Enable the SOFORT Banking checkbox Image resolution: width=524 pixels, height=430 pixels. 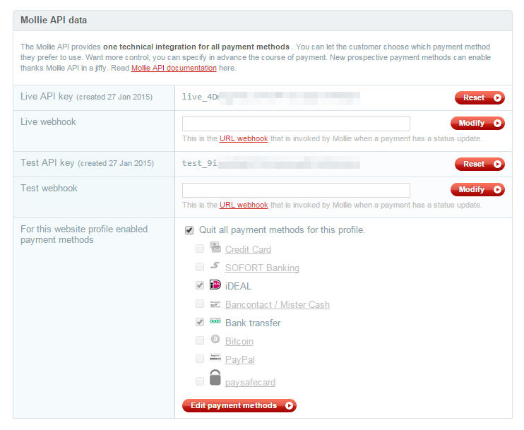200,267
